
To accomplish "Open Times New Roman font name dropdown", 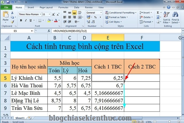I will [x=40, y=14].
